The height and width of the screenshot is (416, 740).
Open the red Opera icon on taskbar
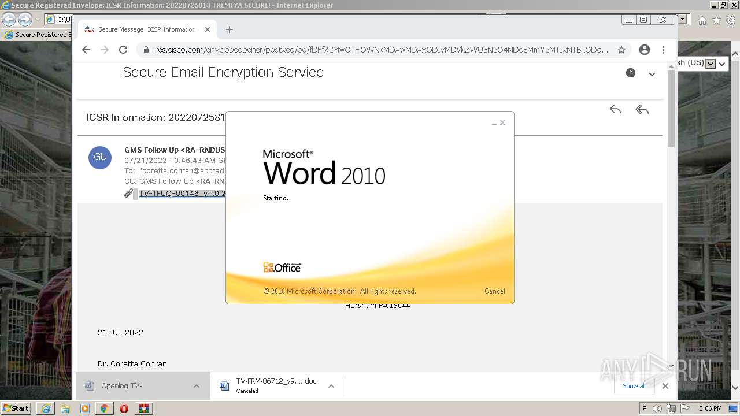(x=124, y=408)
